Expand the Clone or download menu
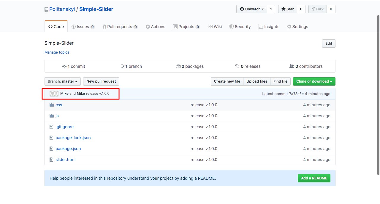380x204 pixels. 314,81
